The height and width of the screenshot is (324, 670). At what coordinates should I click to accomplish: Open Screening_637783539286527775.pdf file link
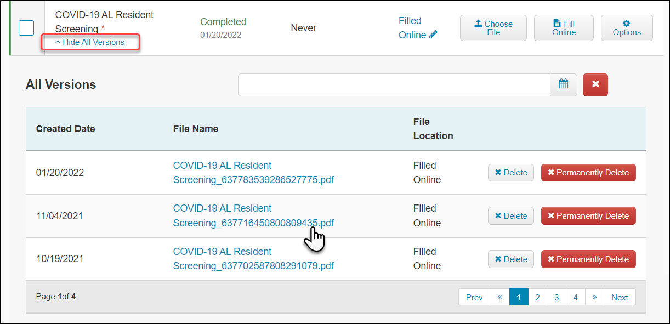(253, 173)
